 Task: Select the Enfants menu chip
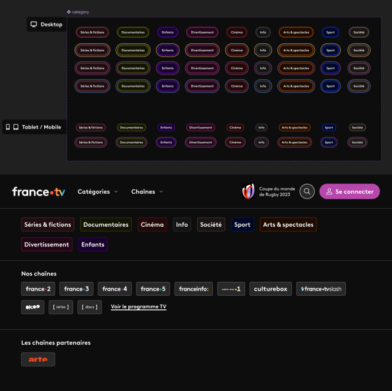[93, 245]
